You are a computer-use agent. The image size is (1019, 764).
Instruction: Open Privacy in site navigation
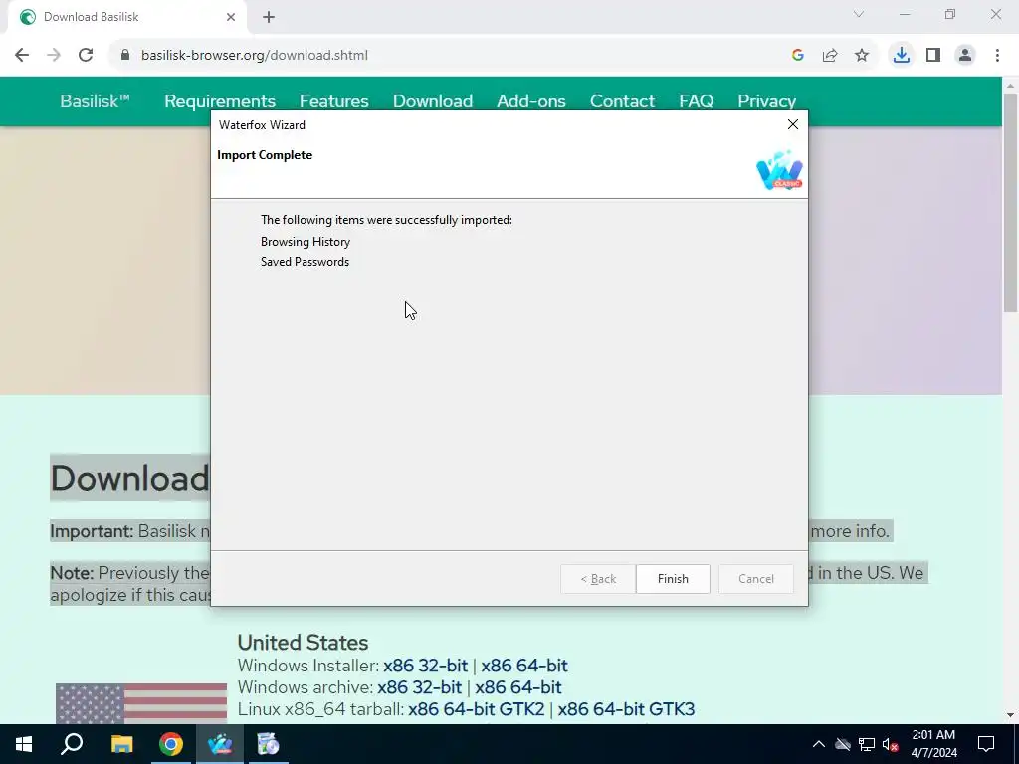point(767,100)
